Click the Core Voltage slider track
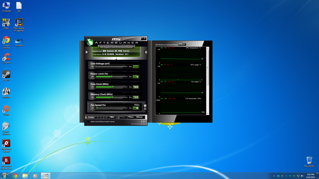 pos(112,67)
